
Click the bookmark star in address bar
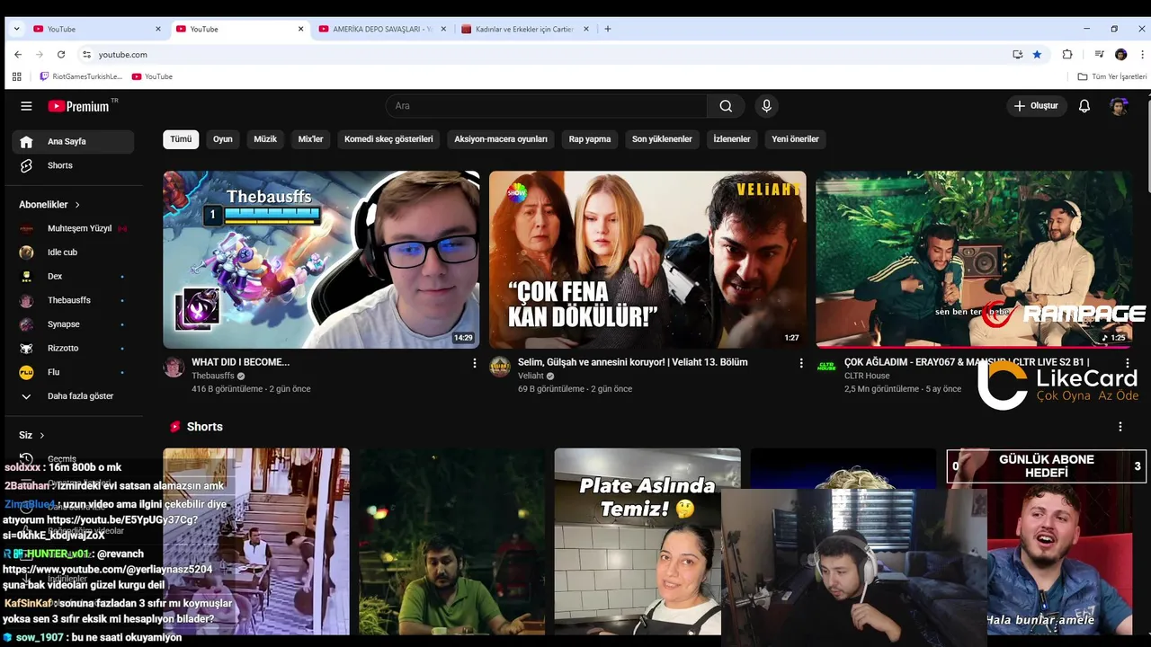click(x=1037, y=55)
